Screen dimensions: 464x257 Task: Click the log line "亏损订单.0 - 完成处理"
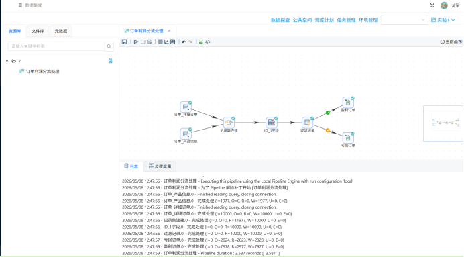click(x=203, y=240)
